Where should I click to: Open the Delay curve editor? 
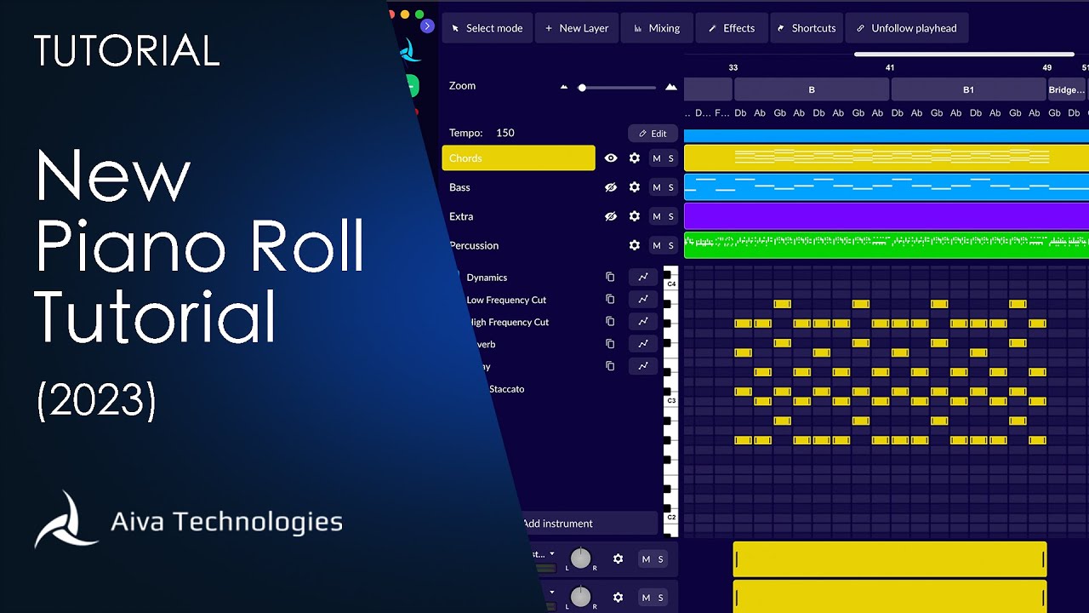click(x=643, y=366)
